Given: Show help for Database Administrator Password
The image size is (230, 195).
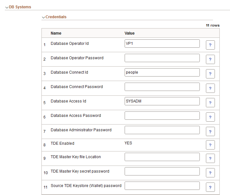Looking at the screenshot, I should 210,132.
